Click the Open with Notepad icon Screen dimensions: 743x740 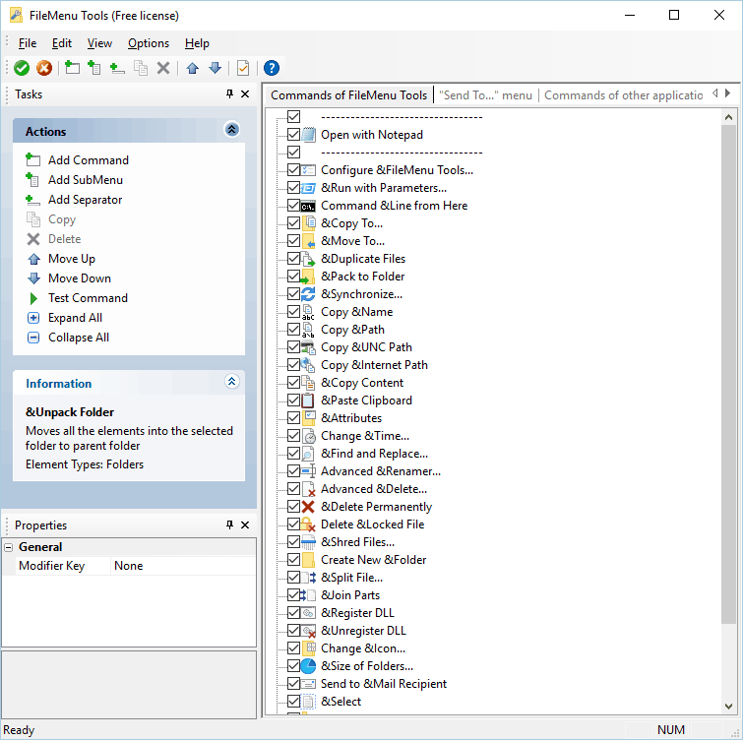click(308, 135)
